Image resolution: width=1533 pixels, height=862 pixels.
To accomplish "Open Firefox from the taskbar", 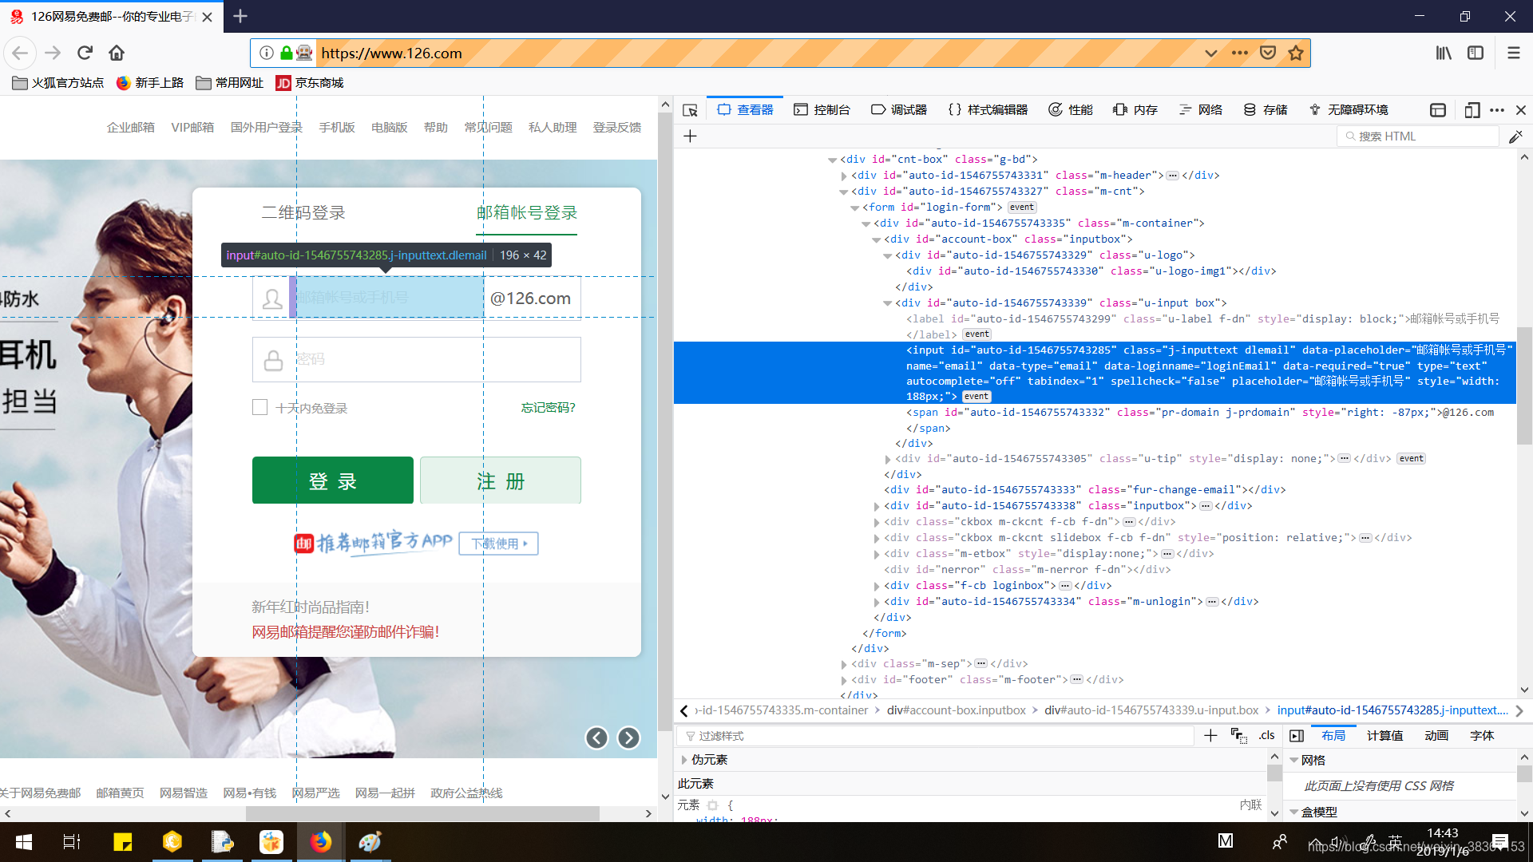I will [x=321, y=842].
